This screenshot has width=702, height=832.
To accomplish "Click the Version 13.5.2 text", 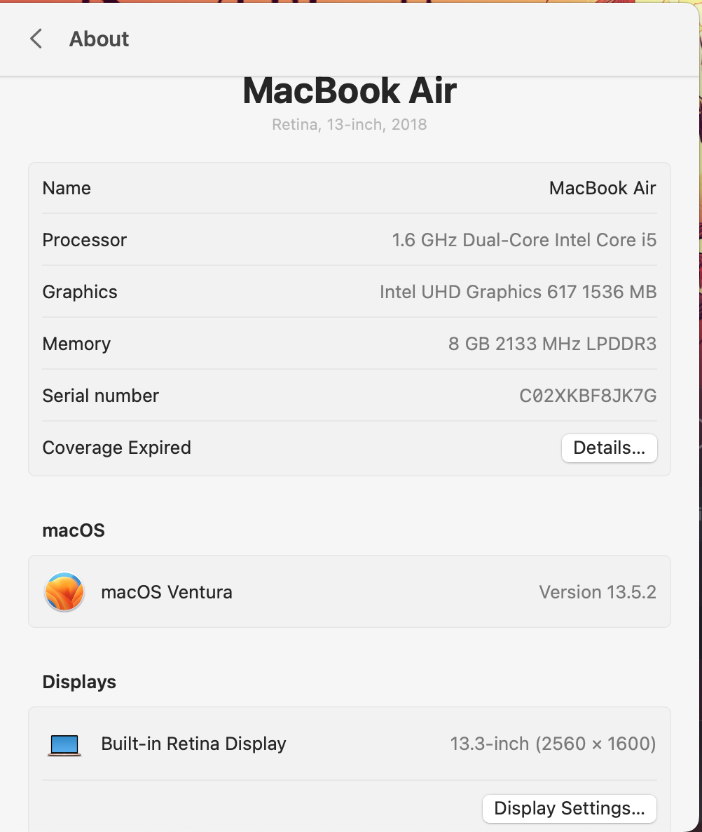I will tap(598, 591).
